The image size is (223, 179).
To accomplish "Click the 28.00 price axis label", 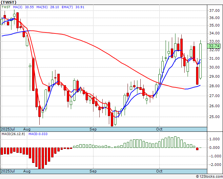I will pos(214,86).
